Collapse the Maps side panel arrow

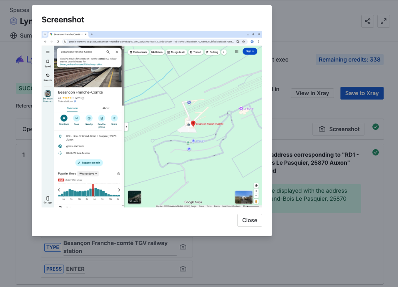pyautogui.click(x=126, y=127)
